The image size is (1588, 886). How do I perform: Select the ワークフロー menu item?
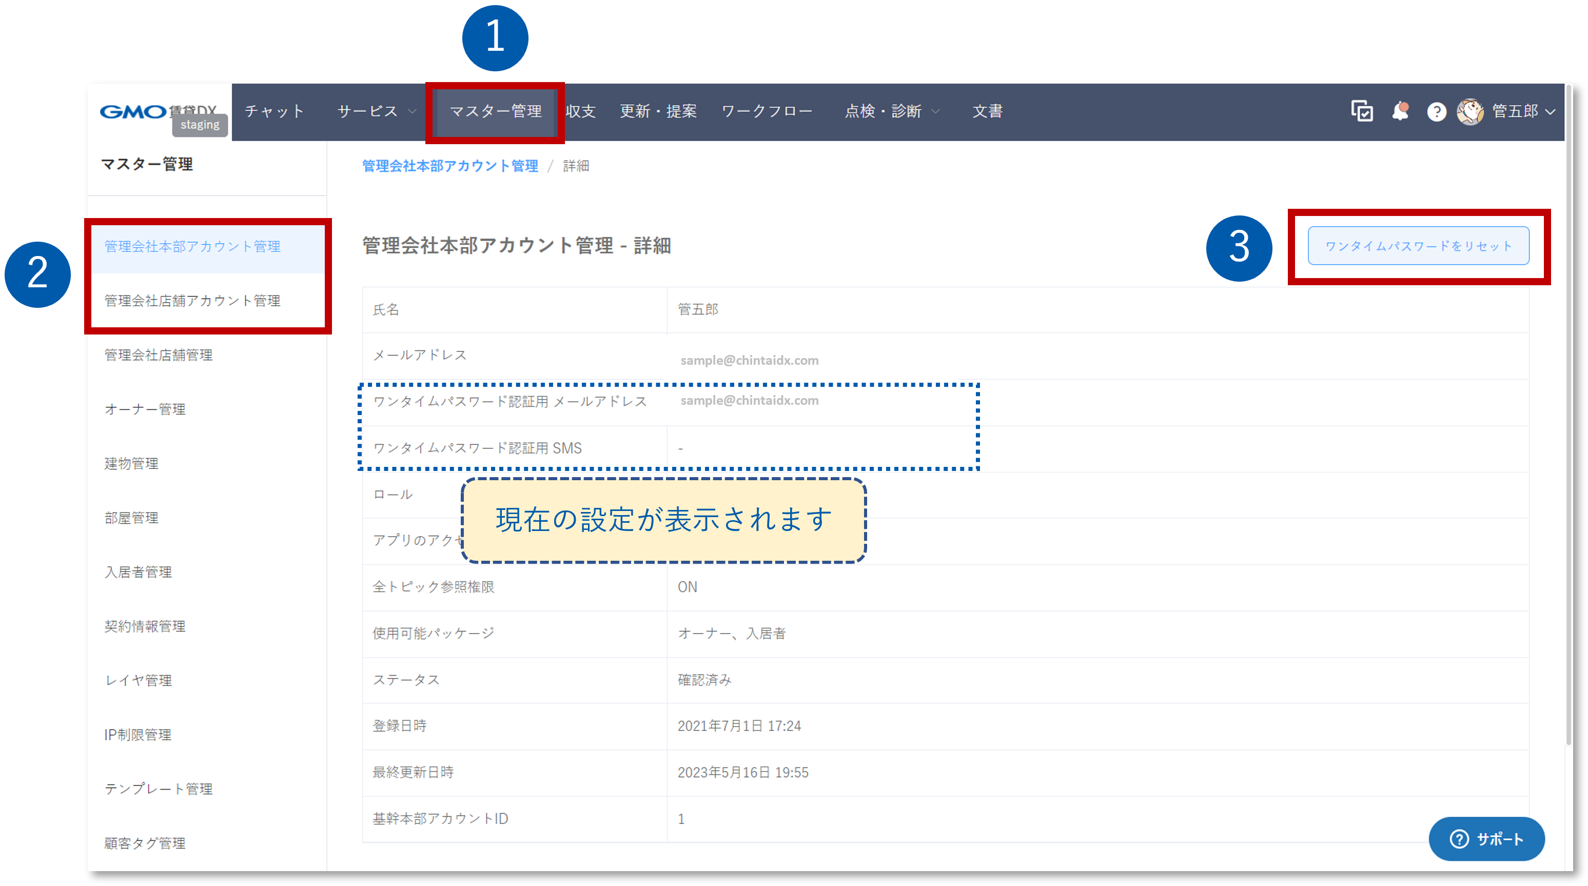[x=767, y=112]
